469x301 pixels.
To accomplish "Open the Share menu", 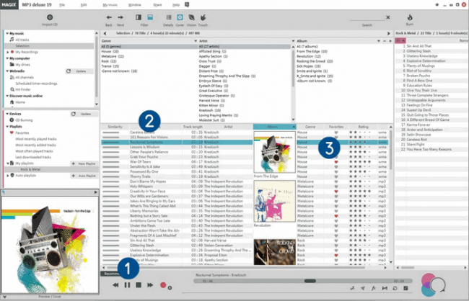I will click(157, 5).
